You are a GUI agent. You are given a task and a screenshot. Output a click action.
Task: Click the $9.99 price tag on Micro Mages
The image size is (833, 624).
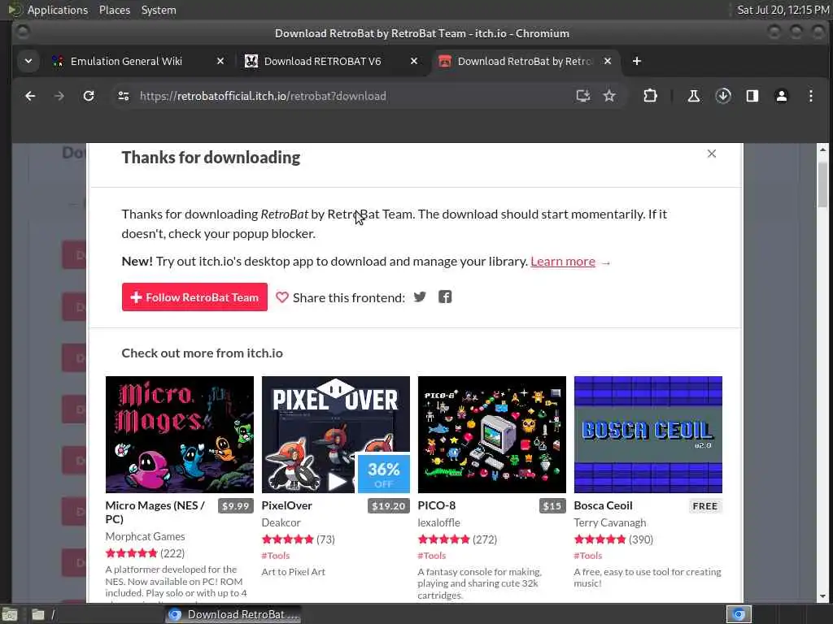235,506
